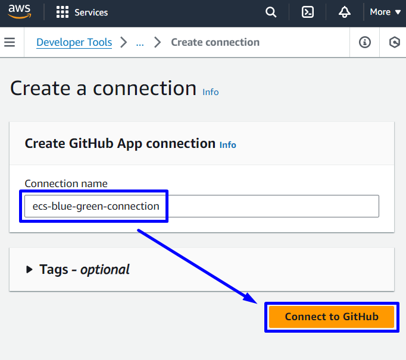Launch the CloudShell terminal icon
The width and height of the screenshot is (406, 360).
click(308, 12)
